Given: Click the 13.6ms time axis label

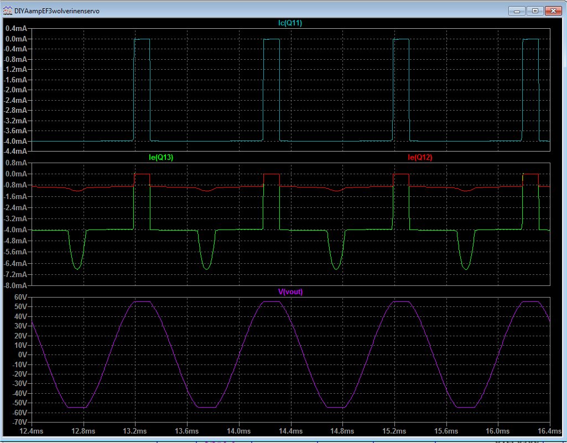Looking at the screenshot, I should tap(188, 431).
